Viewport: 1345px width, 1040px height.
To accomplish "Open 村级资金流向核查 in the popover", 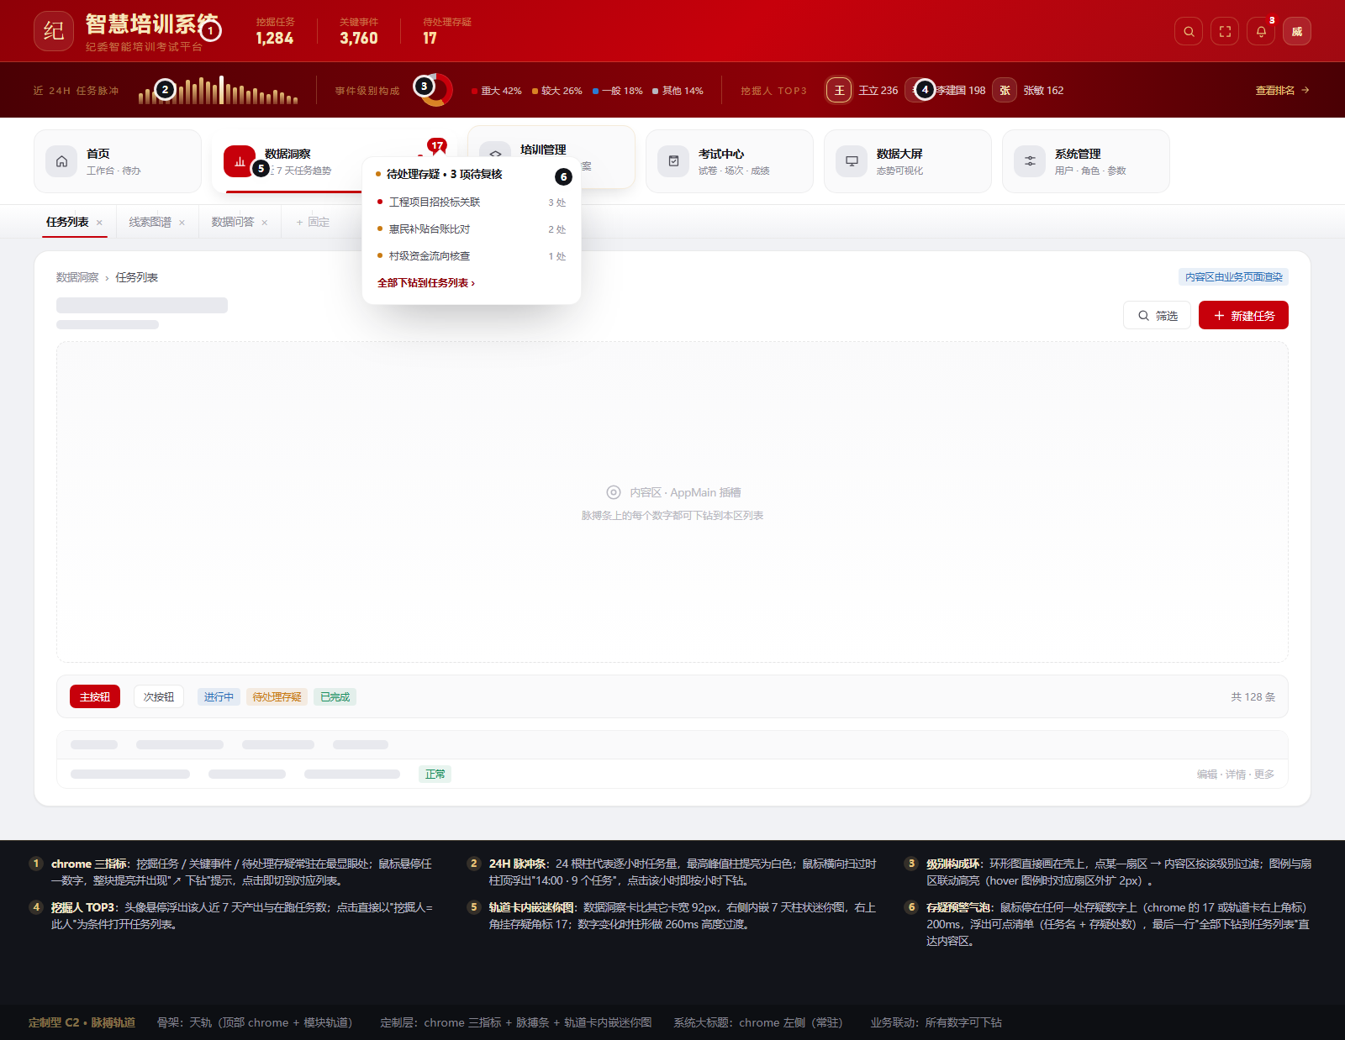I will [x=472, y=256].
